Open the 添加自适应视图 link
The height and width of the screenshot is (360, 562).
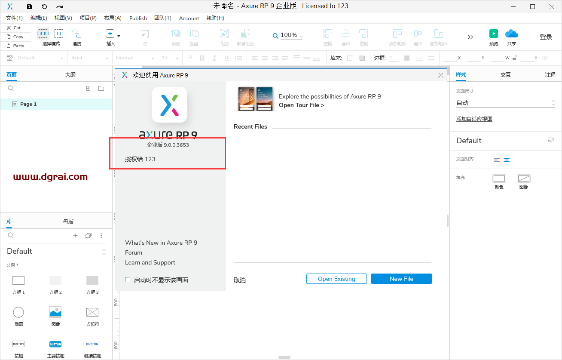coord(474,119)
